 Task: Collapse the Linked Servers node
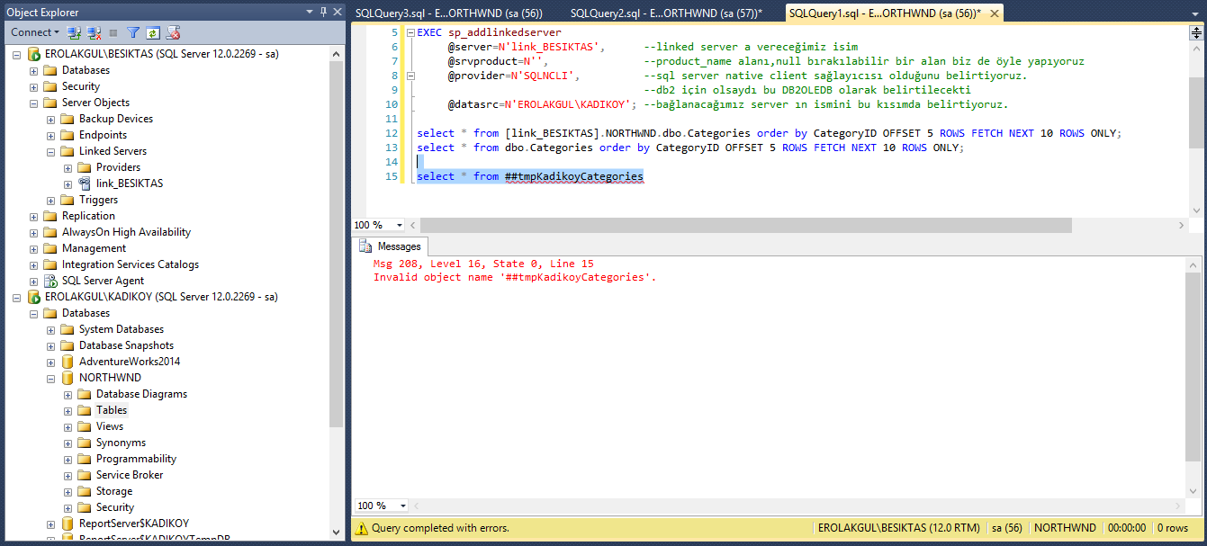pos(51,151)
